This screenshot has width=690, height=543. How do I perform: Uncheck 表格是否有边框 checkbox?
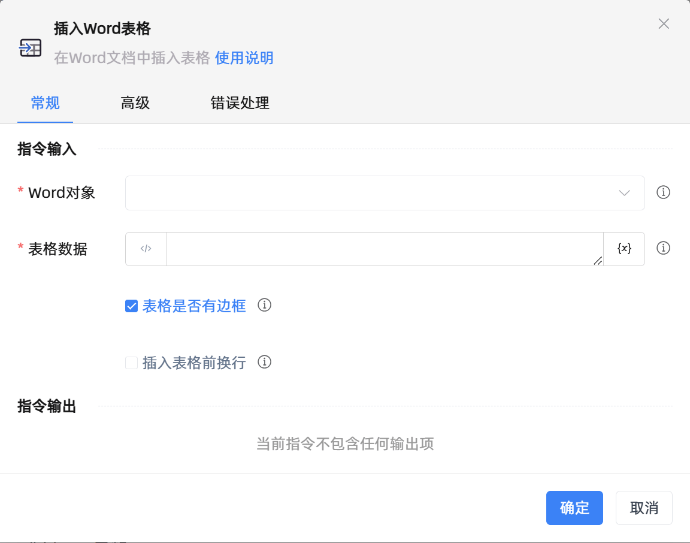tap(132, 306)
